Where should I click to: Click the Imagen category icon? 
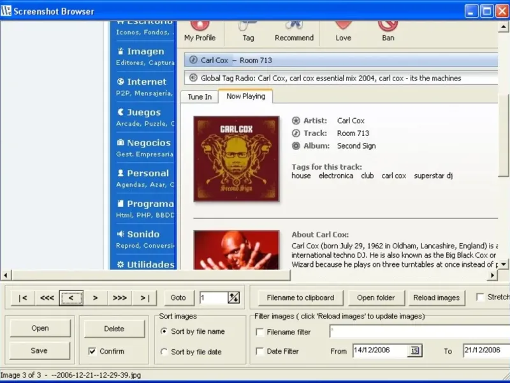pos(120,52)
